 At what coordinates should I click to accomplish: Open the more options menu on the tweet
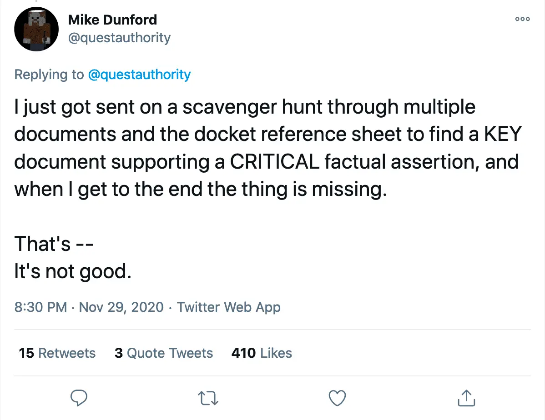click(522, 19)
